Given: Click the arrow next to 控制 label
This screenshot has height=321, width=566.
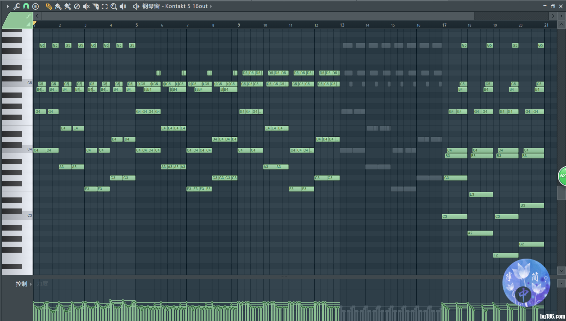Looking at the screenshot, I should point(31,284).
